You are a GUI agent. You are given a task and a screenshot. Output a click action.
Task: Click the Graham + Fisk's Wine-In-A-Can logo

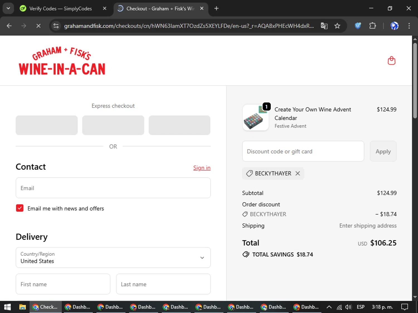[62, 61]
